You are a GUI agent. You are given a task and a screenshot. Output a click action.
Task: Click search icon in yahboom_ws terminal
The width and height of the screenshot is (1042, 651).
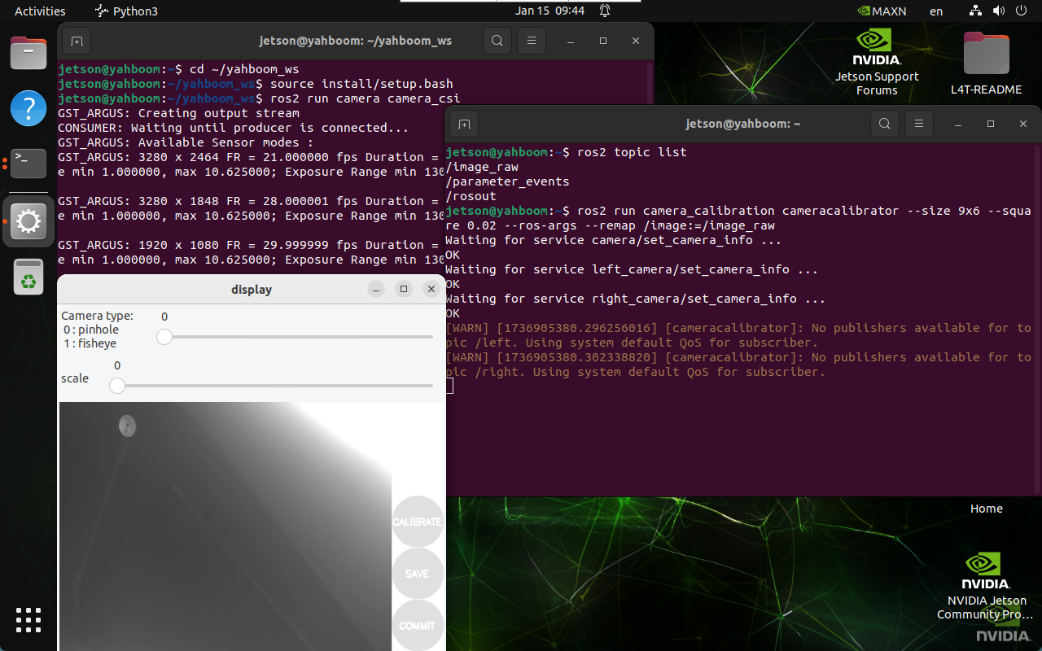[497, 41]
